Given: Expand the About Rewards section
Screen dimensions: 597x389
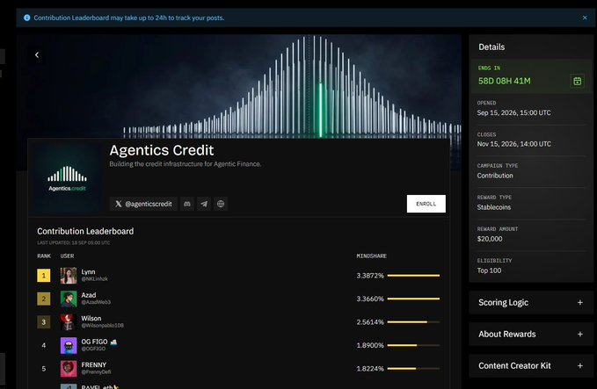Looking at the screenshot, I should [x=531, y=334].
